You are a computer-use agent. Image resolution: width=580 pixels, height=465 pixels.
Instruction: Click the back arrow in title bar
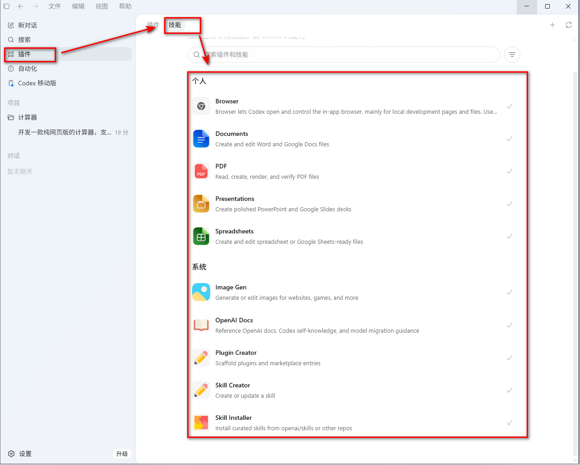point(21,6)
